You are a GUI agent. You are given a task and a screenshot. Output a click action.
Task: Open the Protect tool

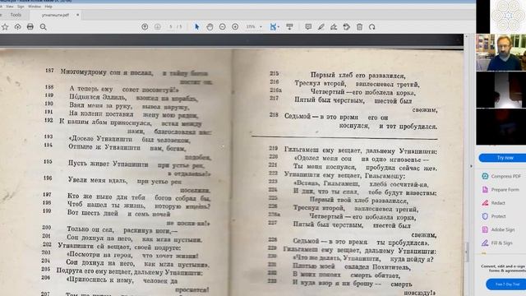493,216
